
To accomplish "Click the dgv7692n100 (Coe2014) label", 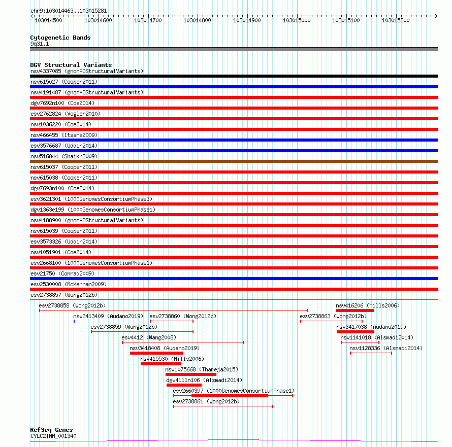I will click(x=62, y=103).
